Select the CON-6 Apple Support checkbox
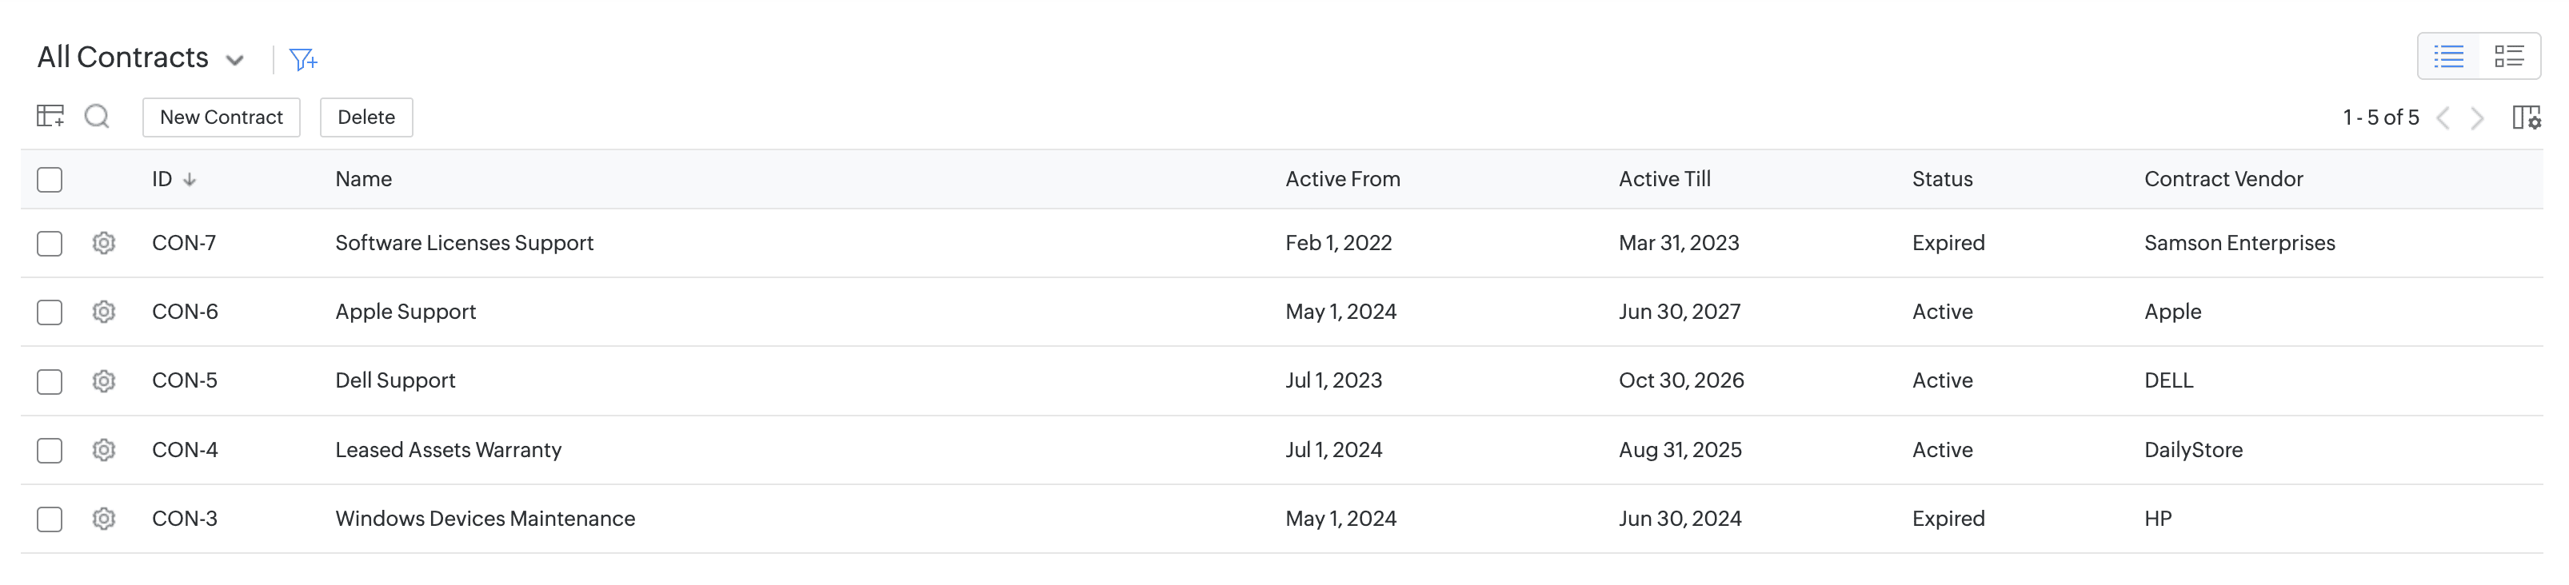 50,312
